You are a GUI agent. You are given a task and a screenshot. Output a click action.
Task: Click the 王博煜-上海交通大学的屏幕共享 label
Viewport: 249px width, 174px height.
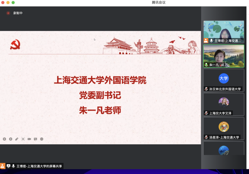39,166
